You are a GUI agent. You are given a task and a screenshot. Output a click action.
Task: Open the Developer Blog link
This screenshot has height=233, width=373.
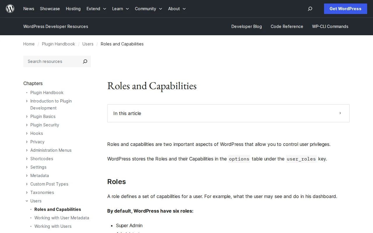(x=247, y=27)
